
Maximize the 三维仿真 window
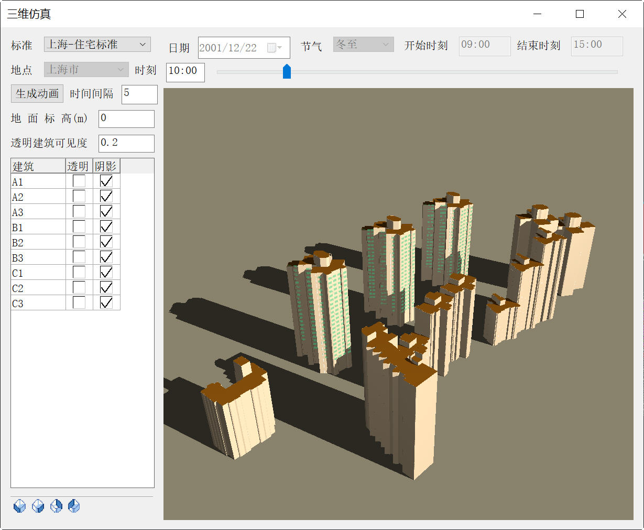[580, 14]
